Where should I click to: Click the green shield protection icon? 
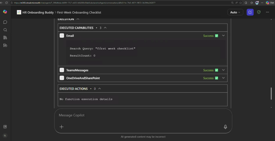pyautogui.click(x=259, y=12)
